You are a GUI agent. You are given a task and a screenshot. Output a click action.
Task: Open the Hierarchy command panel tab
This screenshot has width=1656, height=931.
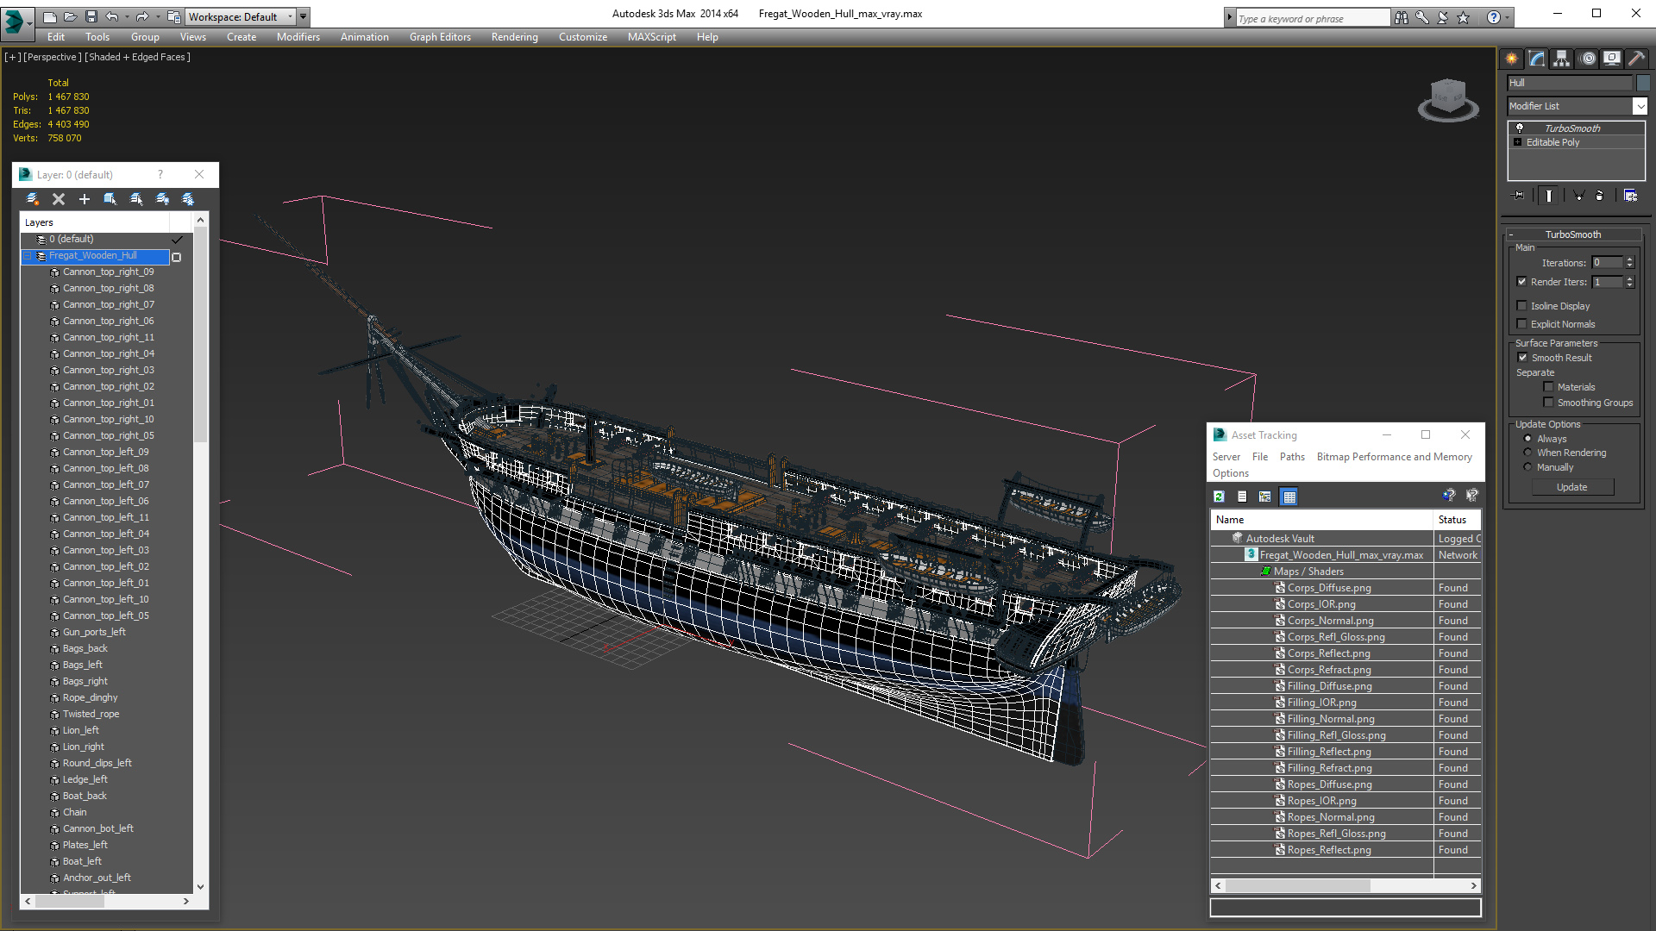point(1562,59)
